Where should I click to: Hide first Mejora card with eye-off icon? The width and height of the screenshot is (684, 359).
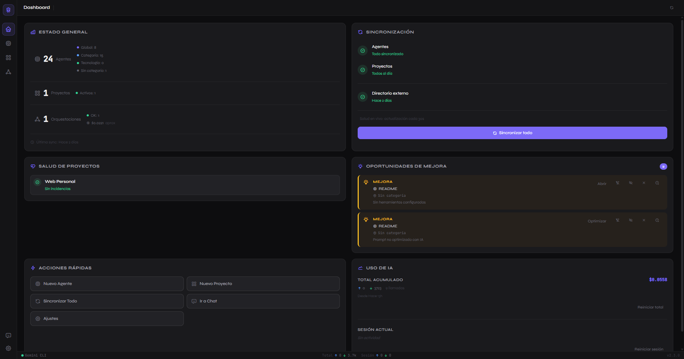coord(631,183)
